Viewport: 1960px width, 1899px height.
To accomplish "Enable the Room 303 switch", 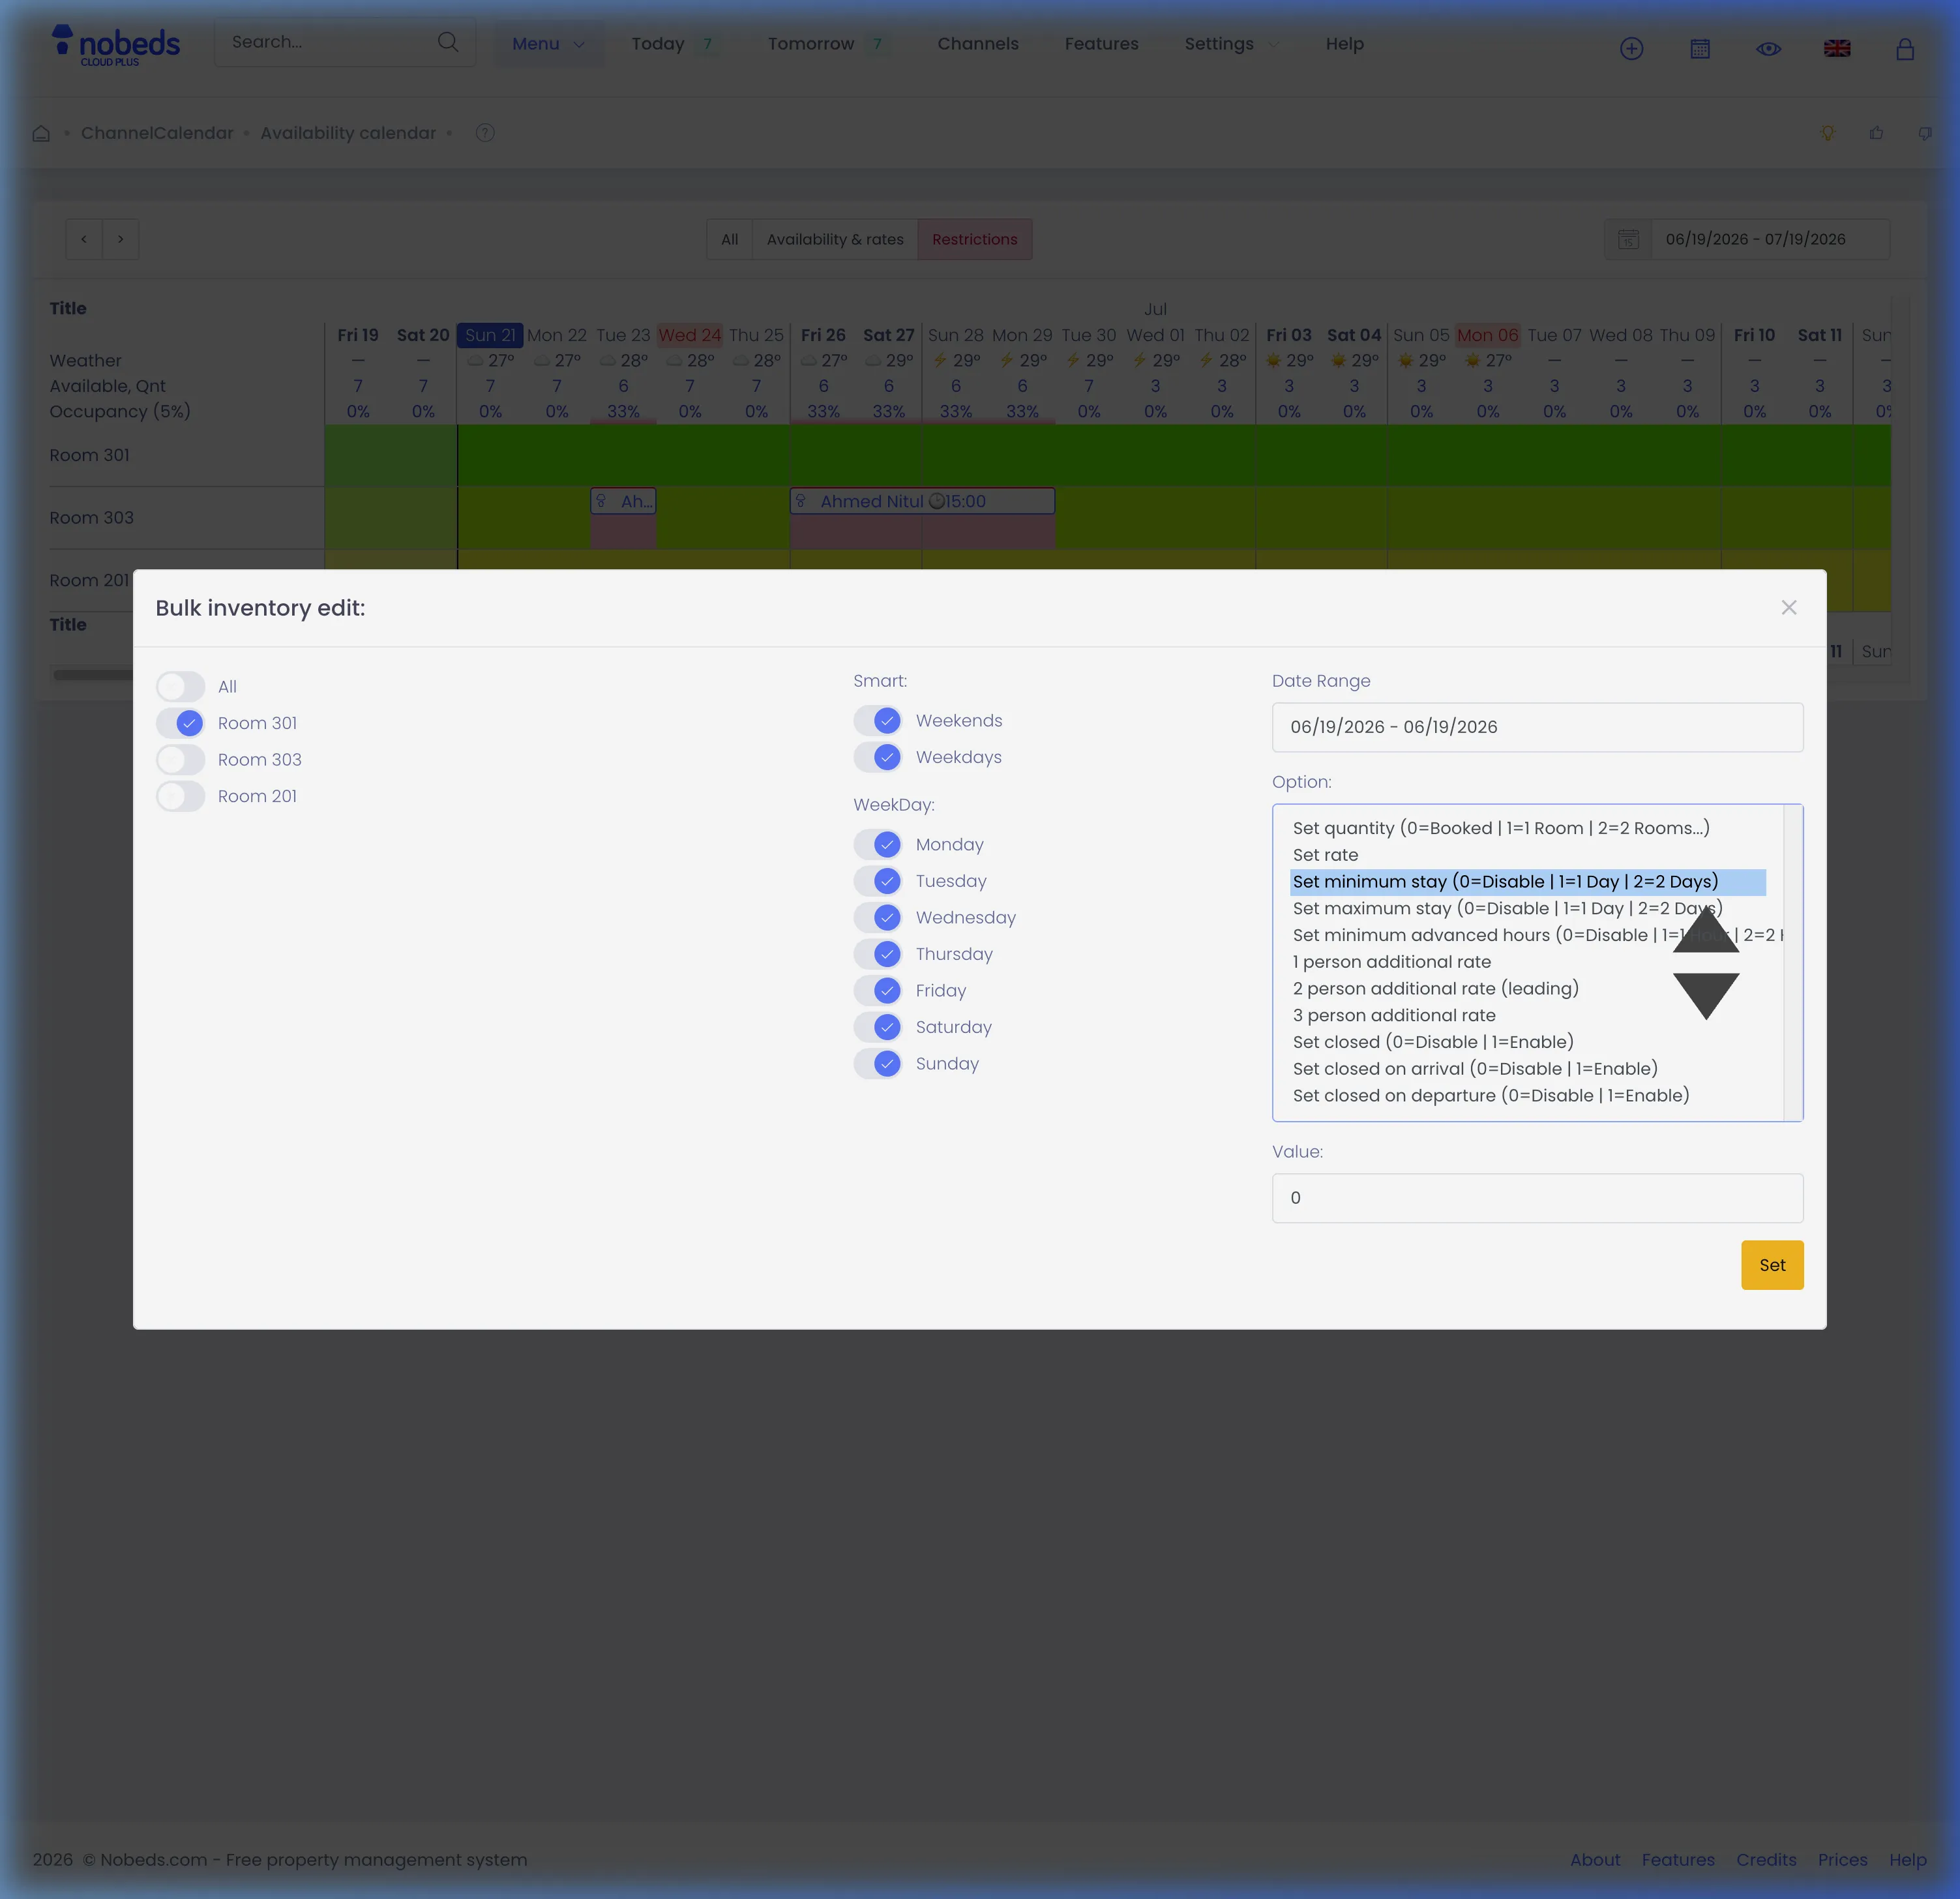I will tap(180, 760).
